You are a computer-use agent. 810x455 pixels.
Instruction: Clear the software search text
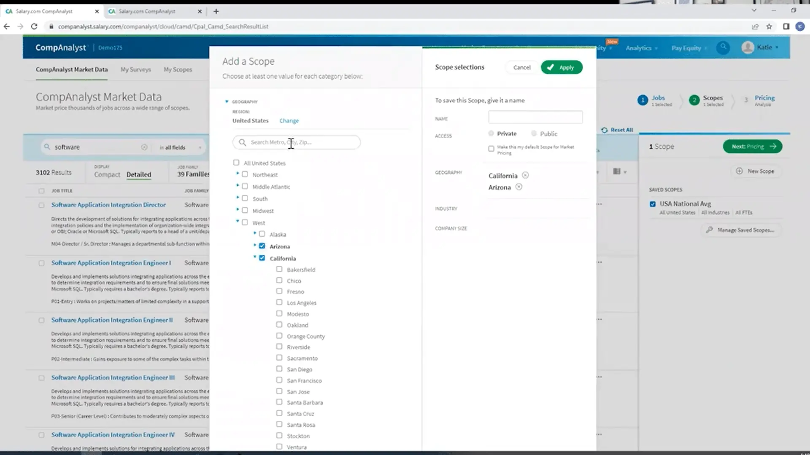(144, 147)
